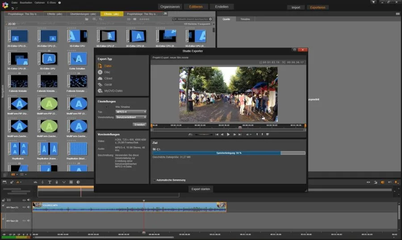The height and width of the screenshot is (240, 402).
Task: Click the voice-over microphone icon
Action: tap(57, 182)
